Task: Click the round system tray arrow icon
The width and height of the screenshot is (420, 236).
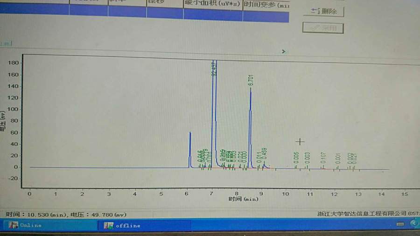Action: tap(414, 224)
